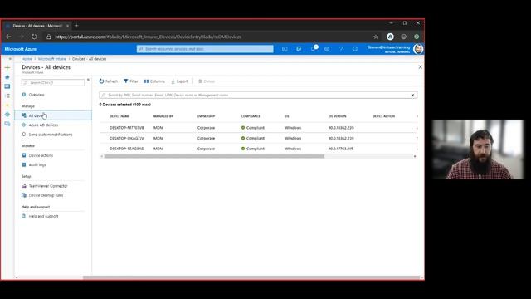Open Dashboard icon in left sidebar
The image size is (531, 299).
click(7, 86)
